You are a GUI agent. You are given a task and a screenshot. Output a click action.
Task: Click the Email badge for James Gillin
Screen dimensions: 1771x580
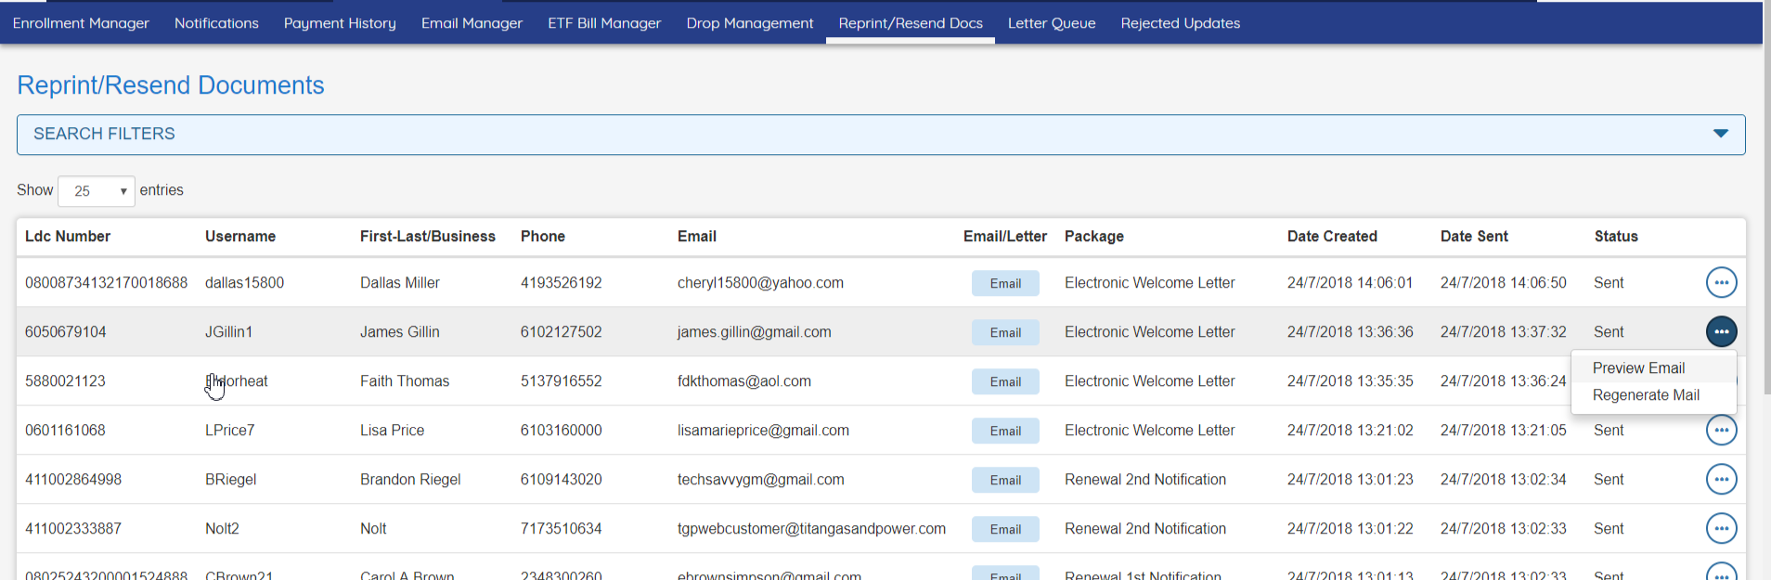click(x=1005, y=332)
